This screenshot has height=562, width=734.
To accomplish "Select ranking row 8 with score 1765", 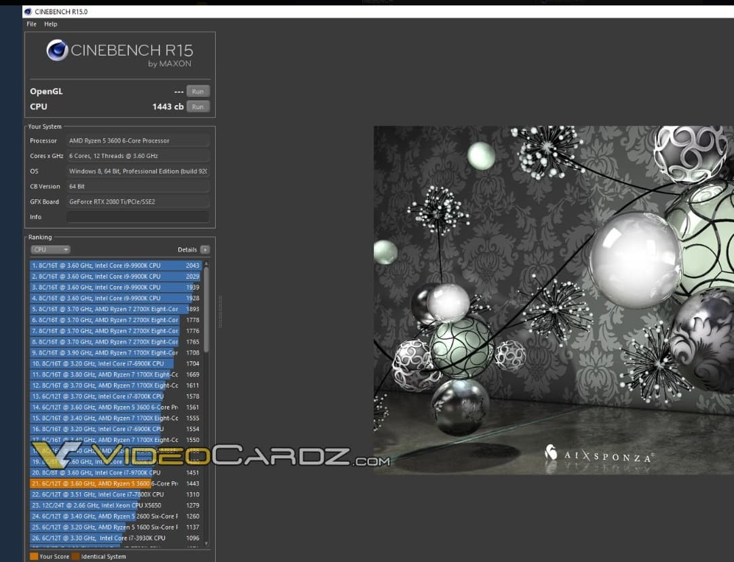I will point(116,342).
